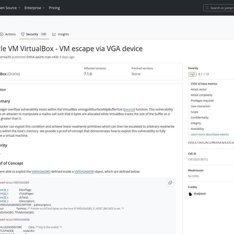Screen dimensions: 234x234
Task: Click the Affected versions value 7.1.6
Action: [88, 74]
